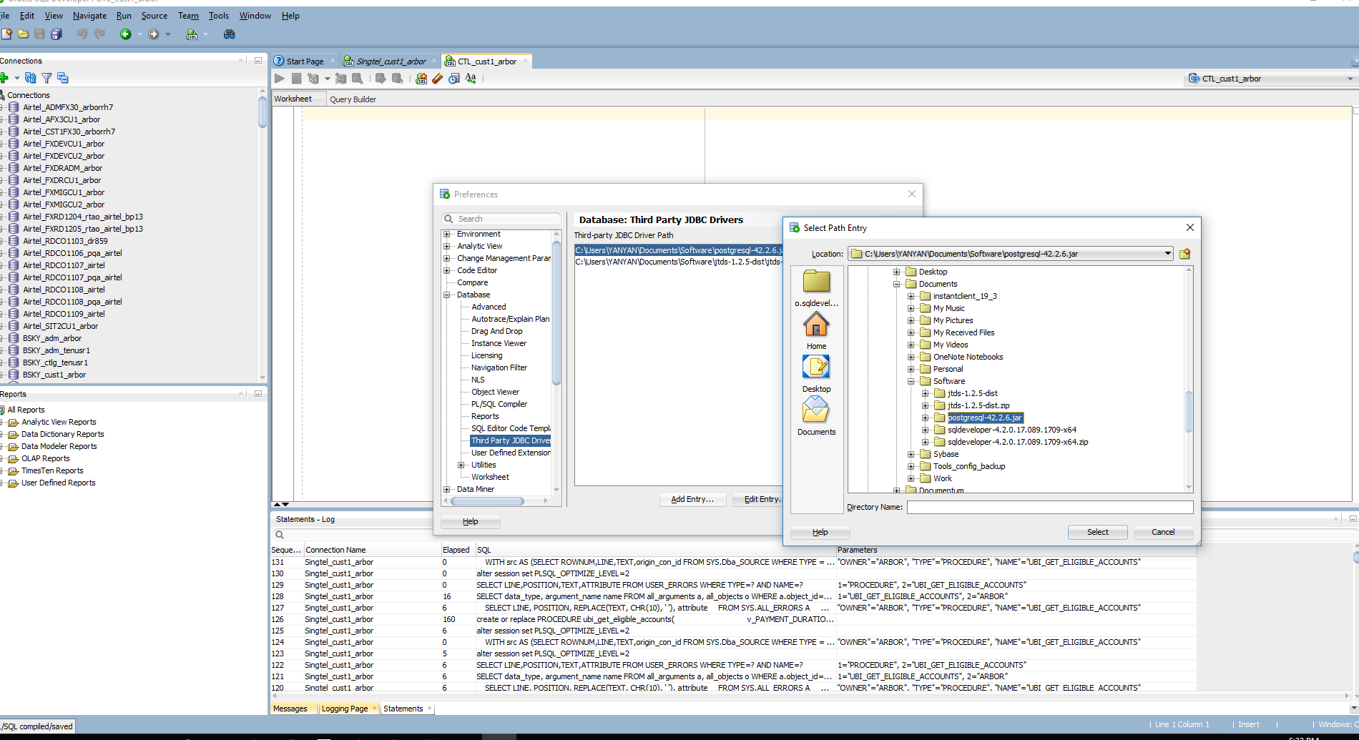Apply a filter with the Connections funnel icon
Viewport: 1359px width, 740px height.
(x=46, y=79)
